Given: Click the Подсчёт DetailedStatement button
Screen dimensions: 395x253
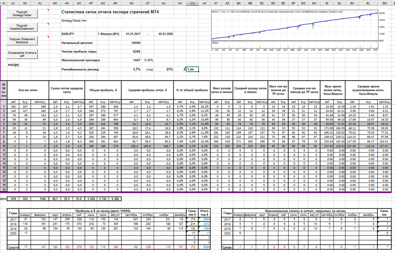Looking at the screenshot, I should [x=22, y=27].
